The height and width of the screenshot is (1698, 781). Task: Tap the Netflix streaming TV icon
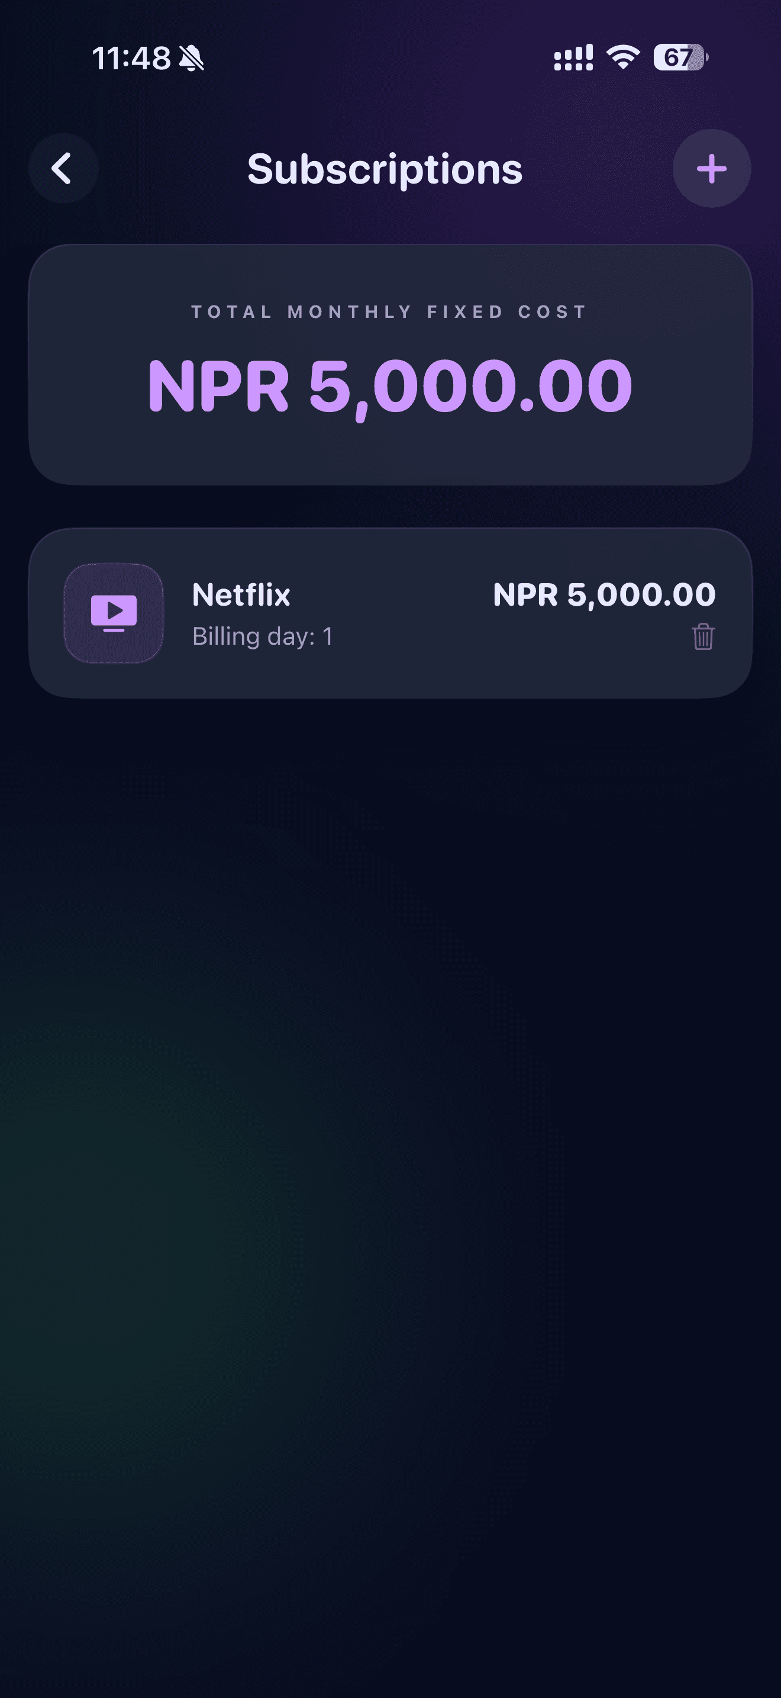point(113,613)
